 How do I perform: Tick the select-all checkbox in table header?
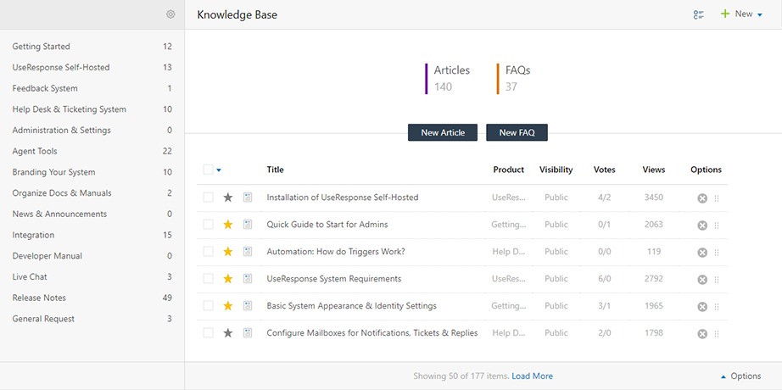point(208,170)
